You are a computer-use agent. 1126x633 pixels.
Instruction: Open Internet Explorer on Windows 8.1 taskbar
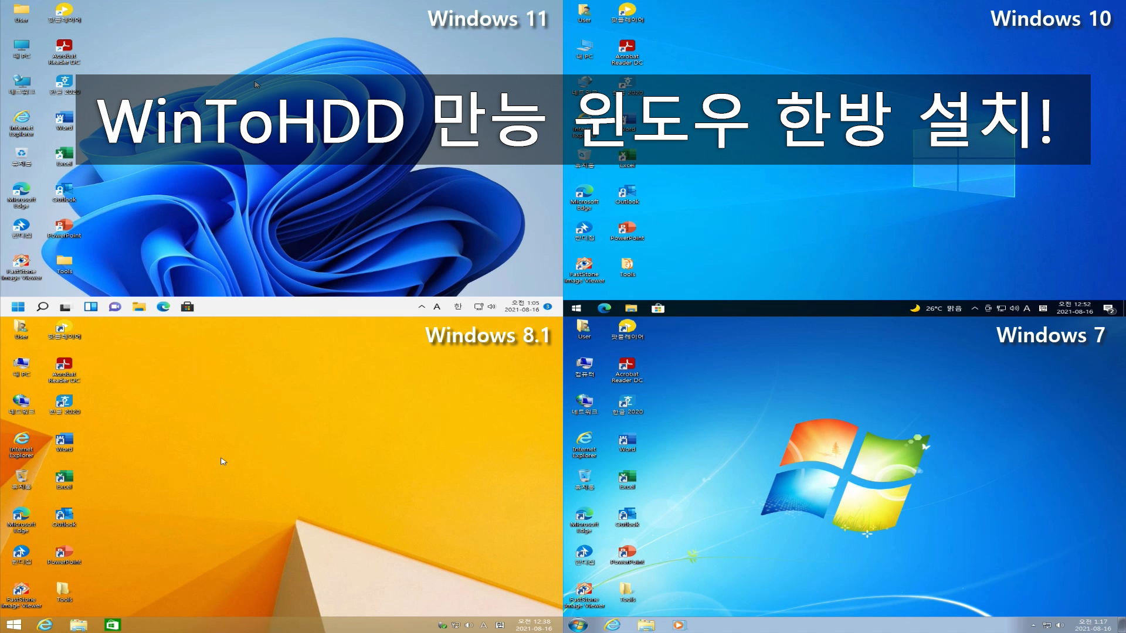pyautogui.click(x=45, y=625)
